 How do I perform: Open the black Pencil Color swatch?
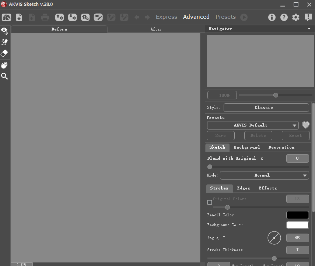click(297, 215)
